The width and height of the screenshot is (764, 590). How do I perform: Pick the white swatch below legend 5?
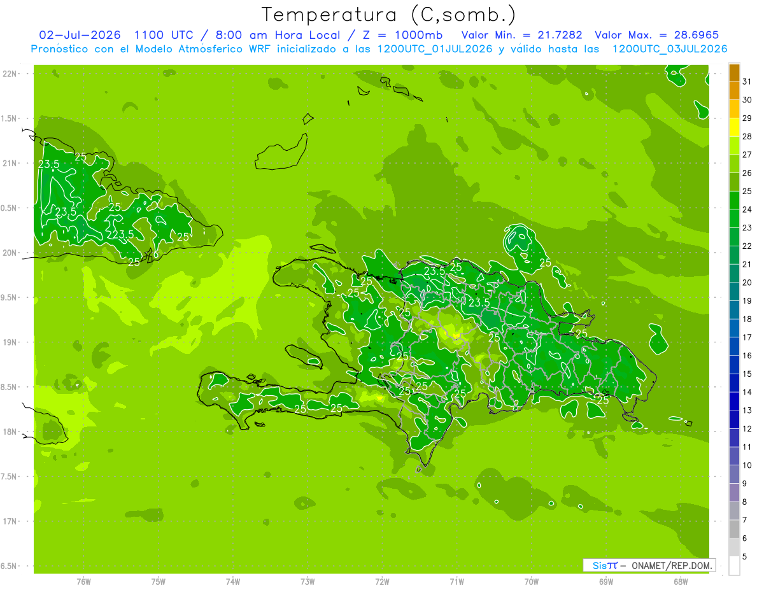click(734, 566)
